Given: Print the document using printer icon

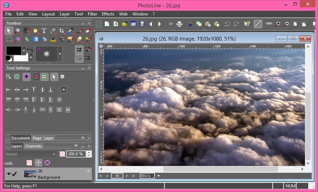Looking at the screenshot, I should tap(179, 24).
